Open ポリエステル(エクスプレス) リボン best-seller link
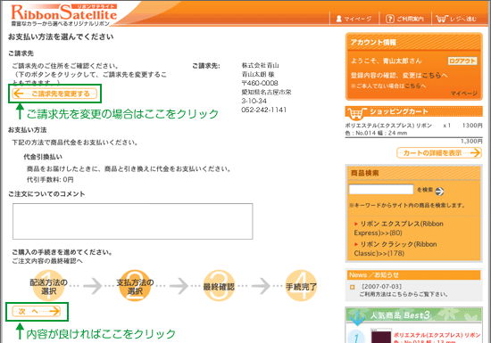The image size is (491, 343). click(437, 335)
